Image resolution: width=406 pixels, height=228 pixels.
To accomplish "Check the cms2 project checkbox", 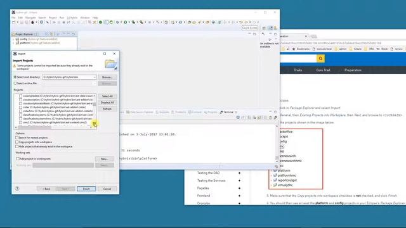I will (x=20, y=122).
